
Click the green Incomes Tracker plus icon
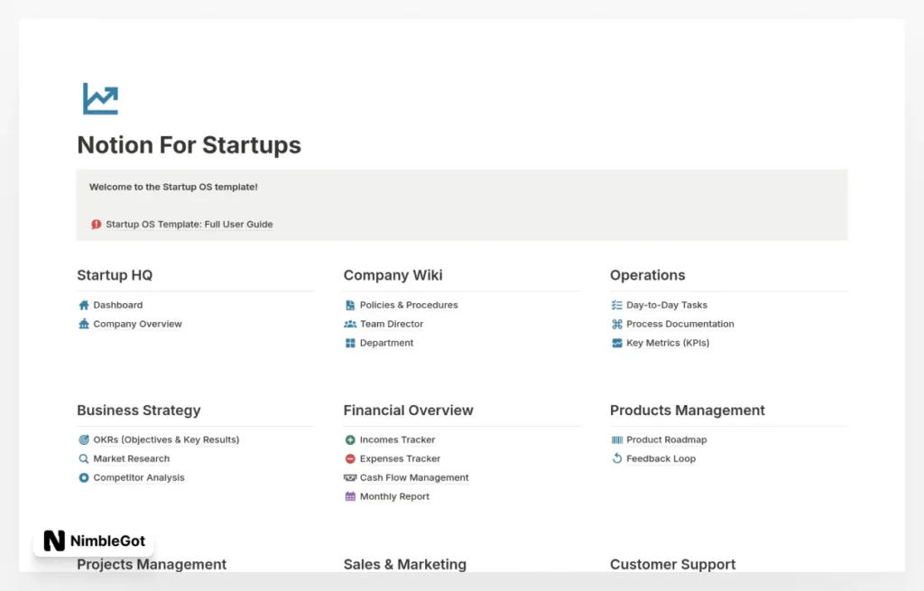tap(348, 439)
